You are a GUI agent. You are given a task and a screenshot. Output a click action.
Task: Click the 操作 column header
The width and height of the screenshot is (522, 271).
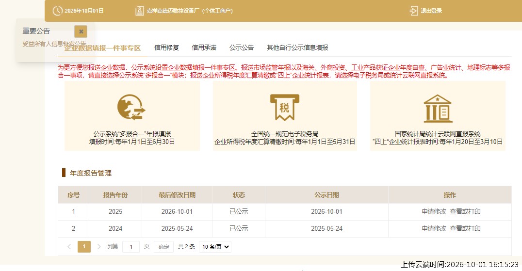tap(450, 195)
